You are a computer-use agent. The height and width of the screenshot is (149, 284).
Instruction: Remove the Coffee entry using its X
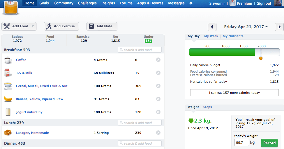pyautogui.click(x=158, y=60)
